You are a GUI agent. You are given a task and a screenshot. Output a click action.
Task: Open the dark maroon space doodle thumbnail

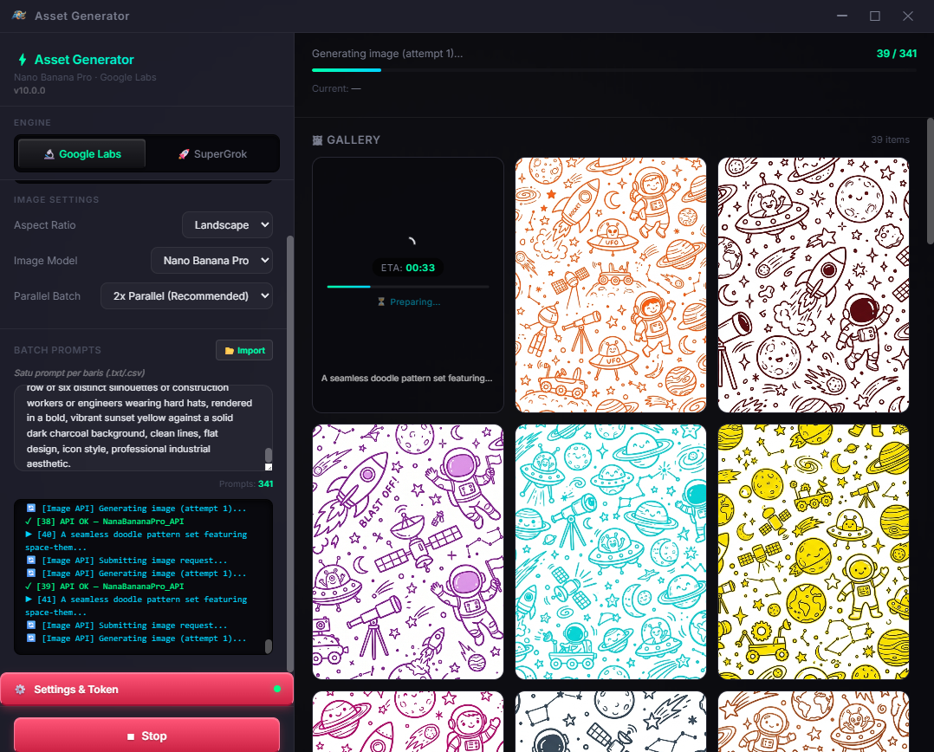pos(813,285)
